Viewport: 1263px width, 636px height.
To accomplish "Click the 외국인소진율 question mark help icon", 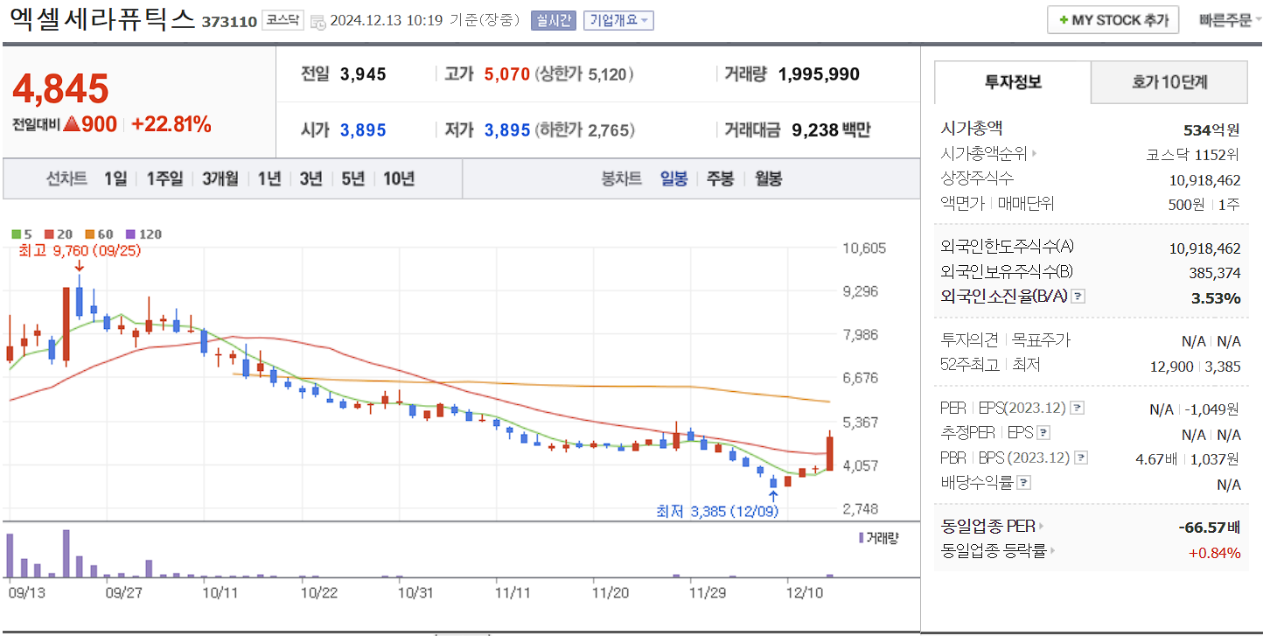I will tap(1078, 297).
